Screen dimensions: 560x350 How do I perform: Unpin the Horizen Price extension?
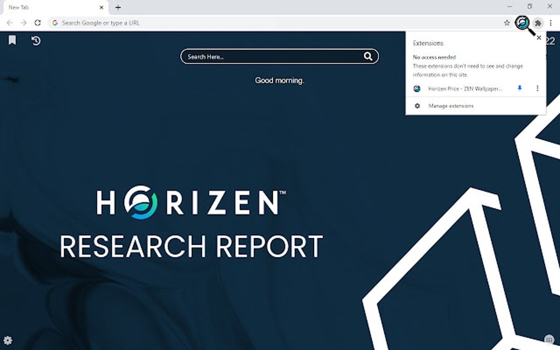pyautogui.click(x=519, y=88)
